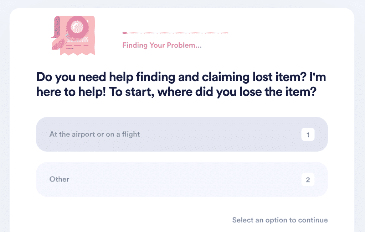The image size is (365, 232).
Task: Click the "2" shortcut badge
Action: [308, 179]
